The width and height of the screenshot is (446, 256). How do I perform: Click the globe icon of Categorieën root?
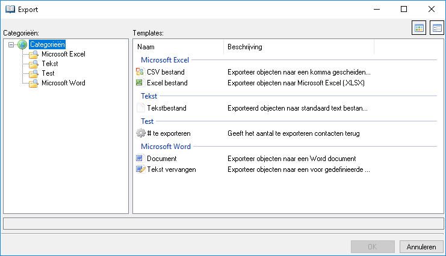(x=22, y=44)
